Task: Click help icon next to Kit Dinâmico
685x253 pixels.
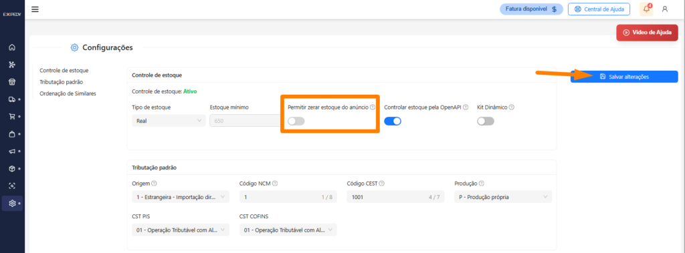Action: [x=512, y=107]
